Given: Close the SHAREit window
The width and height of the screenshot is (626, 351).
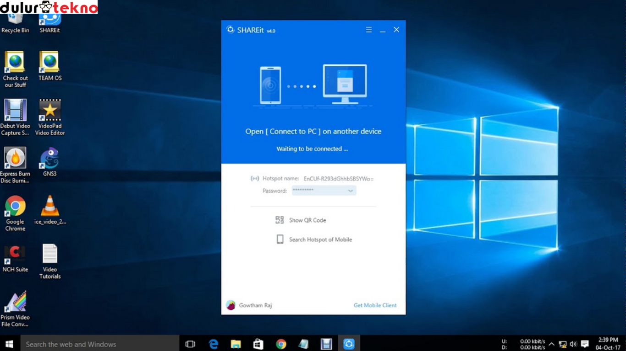Looking at the screenshot, I should click(x=396, y=30).
